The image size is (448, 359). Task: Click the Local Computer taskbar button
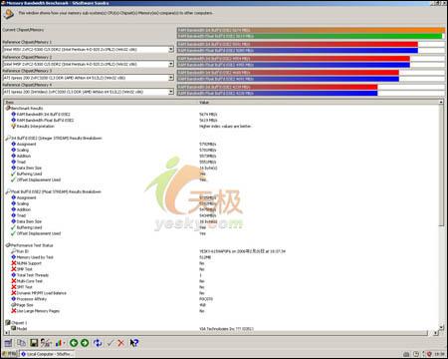click(47, 354)
